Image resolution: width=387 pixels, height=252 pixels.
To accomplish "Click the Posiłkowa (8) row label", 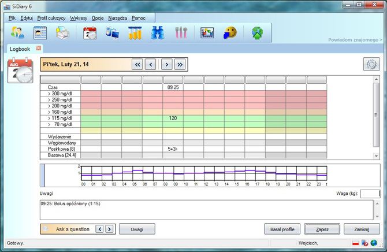I will (x=61, y=149).
